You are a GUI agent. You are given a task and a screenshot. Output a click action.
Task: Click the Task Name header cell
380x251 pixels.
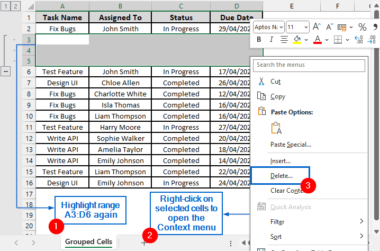point(62,17)
